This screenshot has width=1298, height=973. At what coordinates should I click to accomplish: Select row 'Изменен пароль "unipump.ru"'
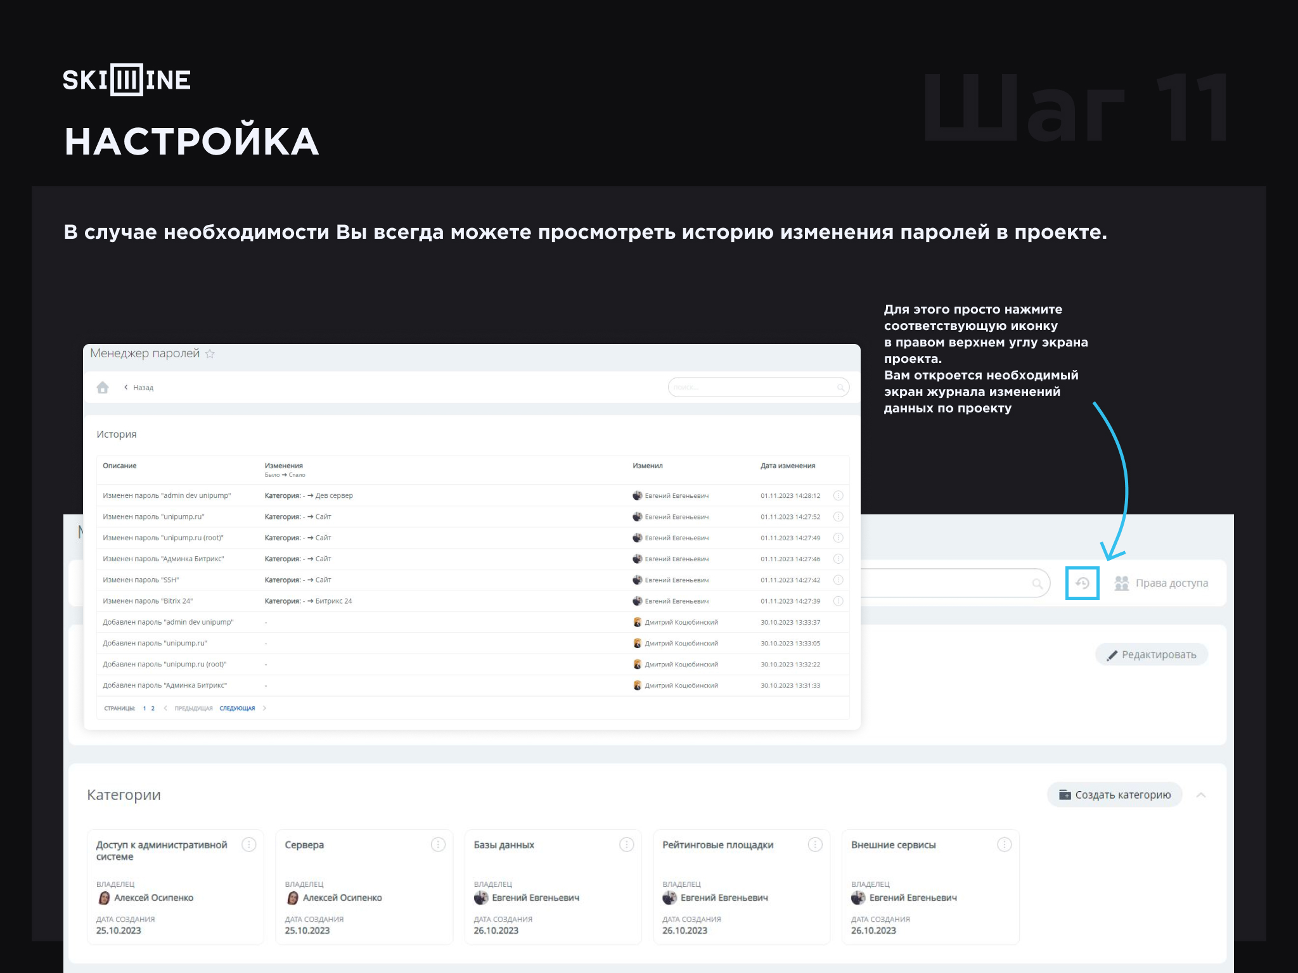pos(473,516)
